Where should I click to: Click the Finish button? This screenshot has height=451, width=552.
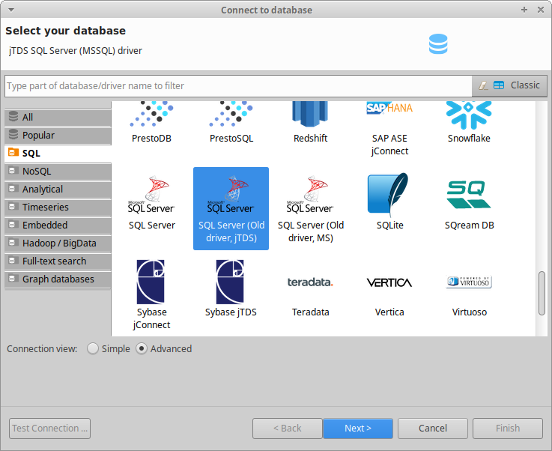tap(508, 429)
